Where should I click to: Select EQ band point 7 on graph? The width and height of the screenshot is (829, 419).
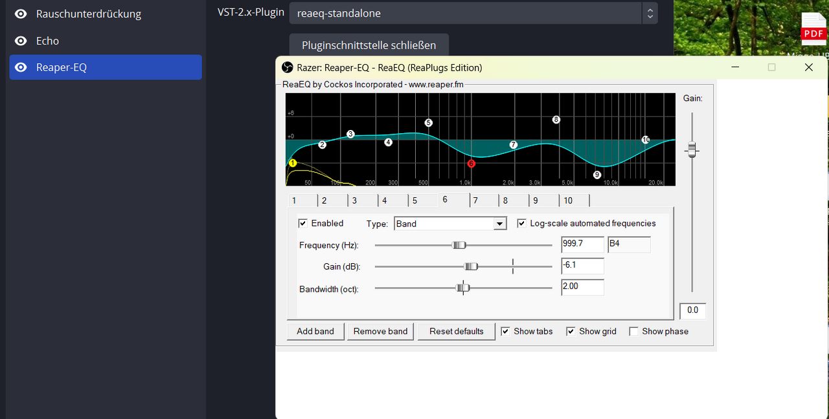pos(514,145)
